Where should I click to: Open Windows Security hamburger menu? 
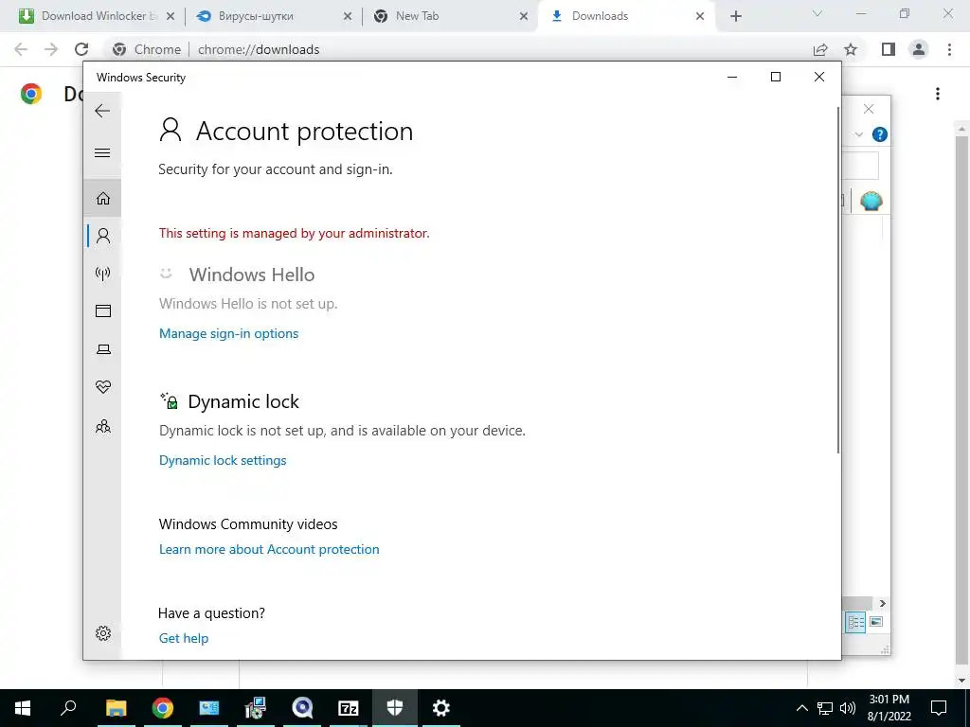click(102, 152)
